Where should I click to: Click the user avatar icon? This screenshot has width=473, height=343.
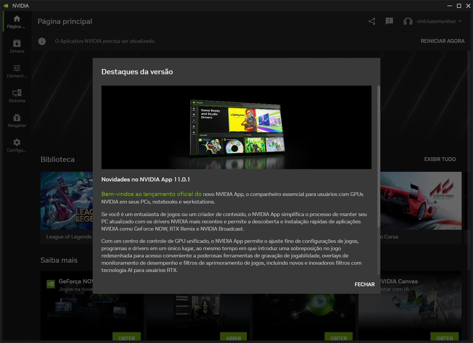(x=408, y=21)
